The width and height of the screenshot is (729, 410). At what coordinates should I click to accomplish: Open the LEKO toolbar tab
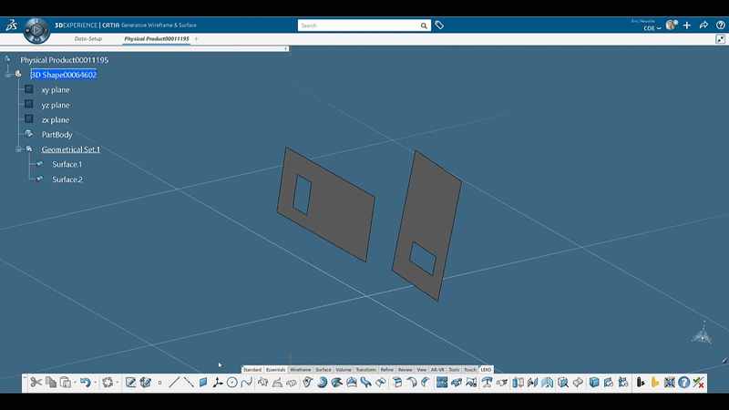[486, 370]
